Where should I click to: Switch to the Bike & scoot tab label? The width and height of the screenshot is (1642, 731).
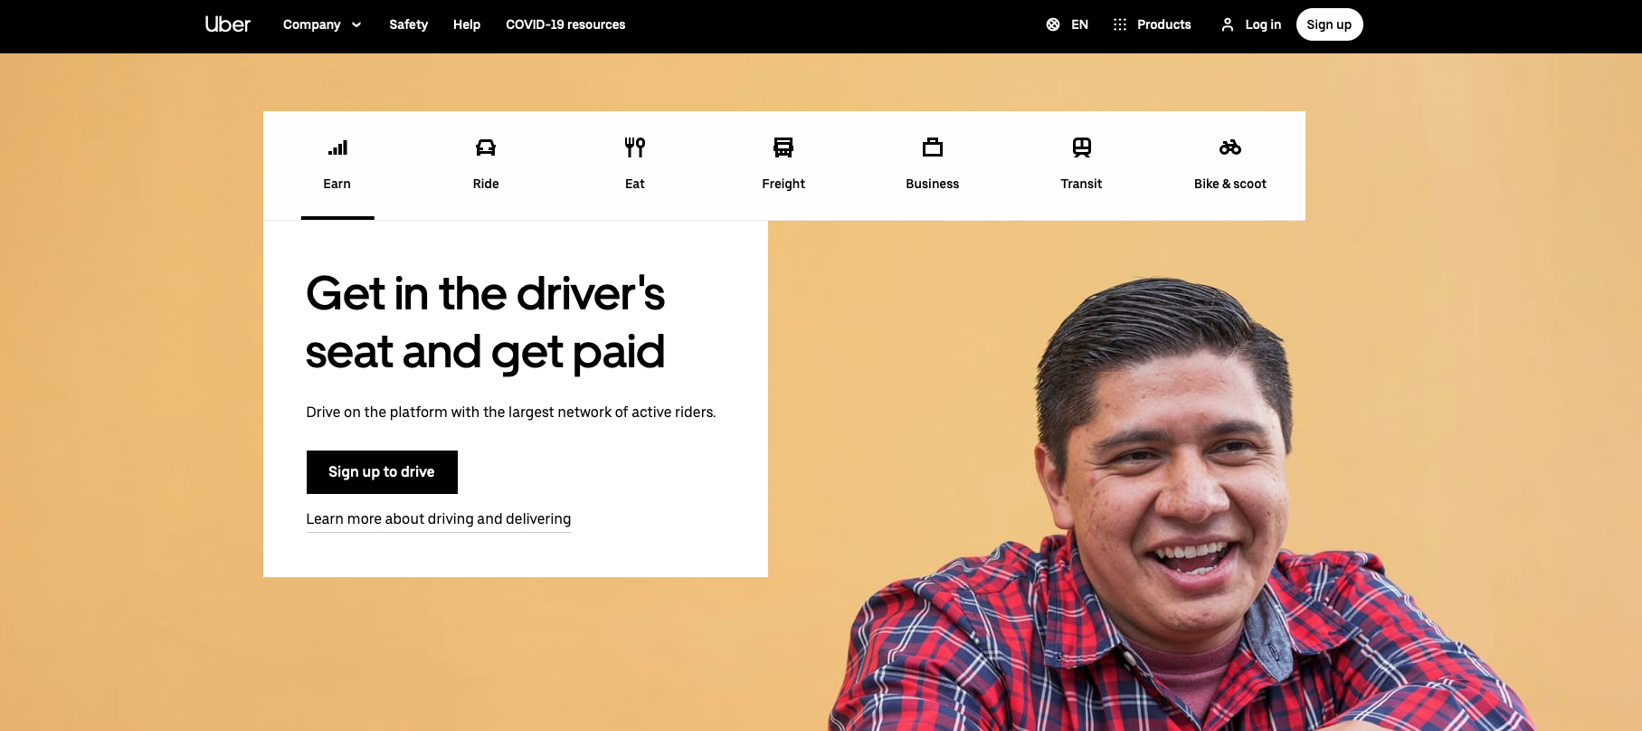[x=1230, y=184]
